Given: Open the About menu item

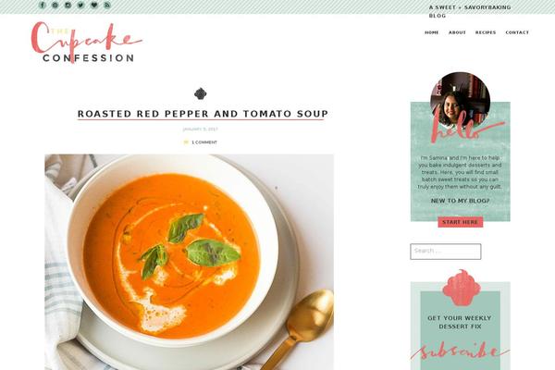Looking at the screenshot, I should pyautogui.click(x=457, y=32).
